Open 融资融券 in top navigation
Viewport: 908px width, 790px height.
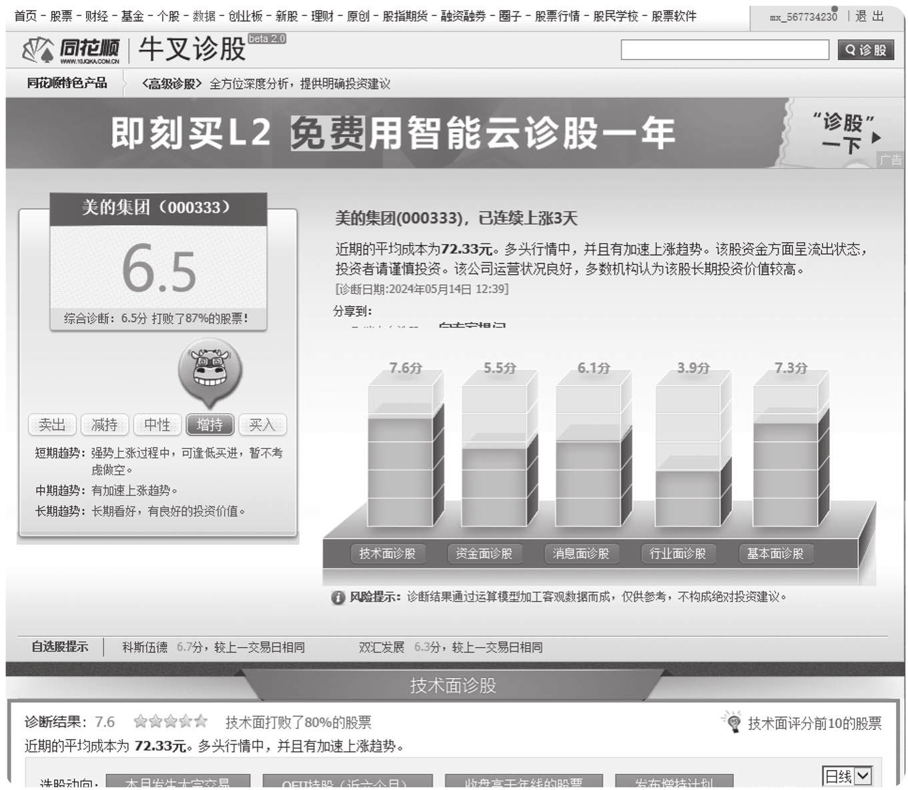[464, 16]
